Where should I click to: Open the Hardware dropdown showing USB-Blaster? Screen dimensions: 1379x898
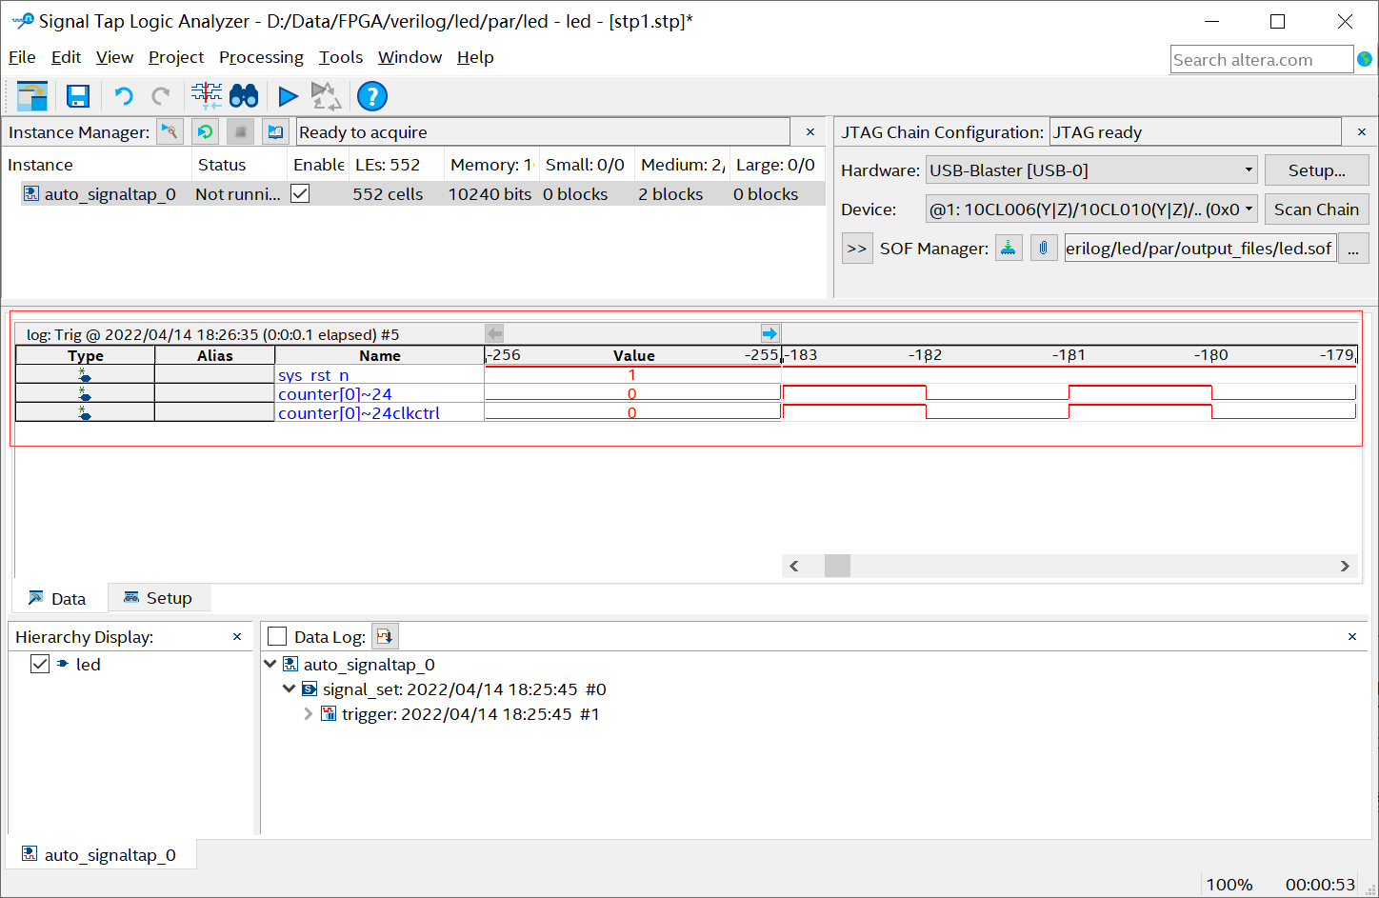coord(1091,170)
